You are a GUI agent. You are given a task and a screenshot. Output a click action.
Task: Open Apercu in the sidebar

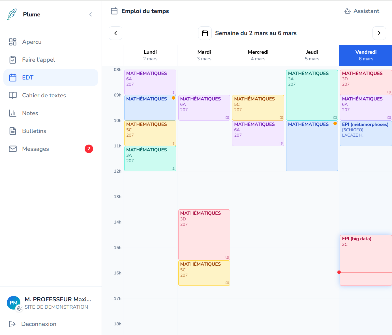pos(32,42)
